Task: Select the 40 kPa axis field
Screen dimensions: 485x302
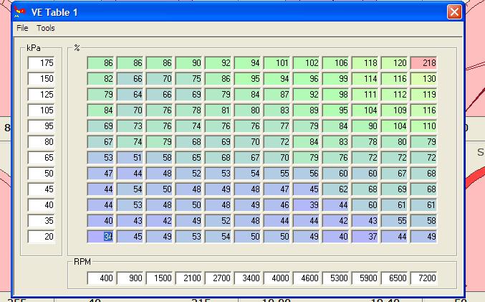Action: pos(42,205)
